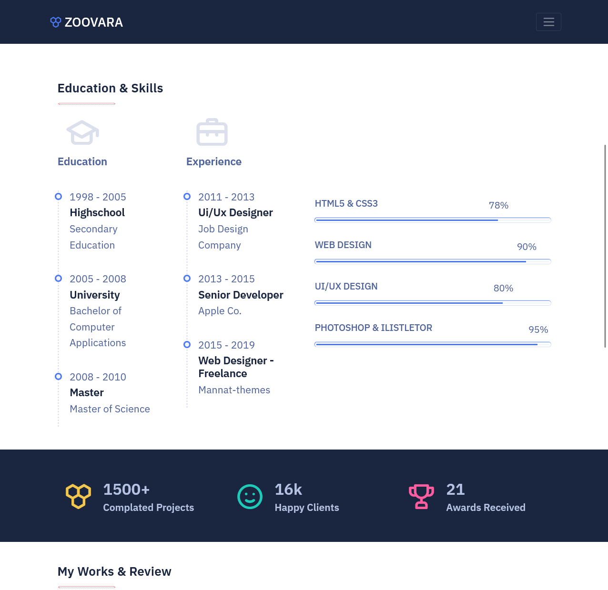Expand the My Works & Review section
The height and width of the screenshot is (590, 608).
114,571
